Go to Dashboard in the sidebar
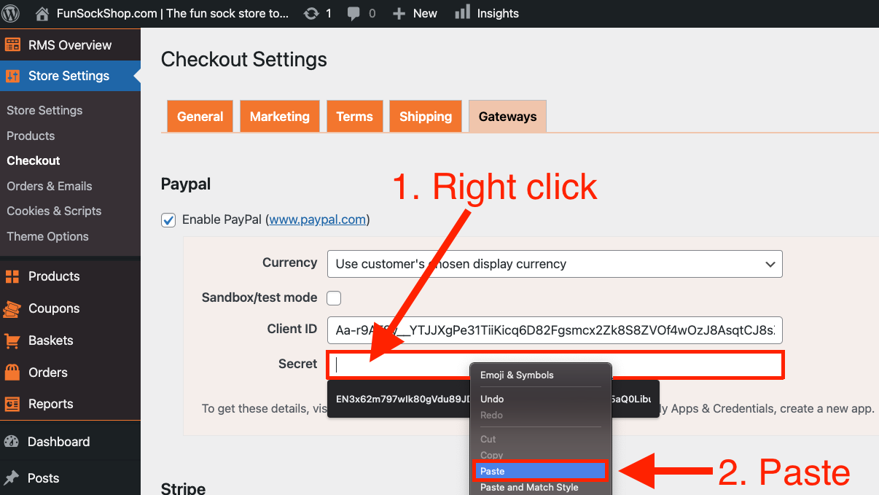 tap(59, 442)
